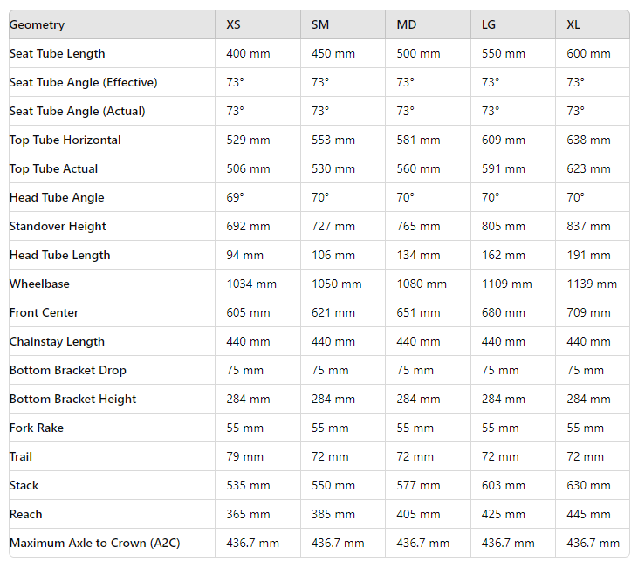Select the MD size column header
638x568 pixels.
[x=407, y=24]
